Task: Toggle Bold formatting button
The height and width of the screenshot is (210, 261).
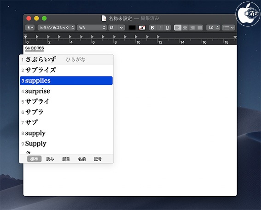Action: (152, 28)
